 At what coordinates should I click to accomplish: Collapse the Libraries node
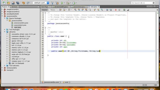pos(5,32)
